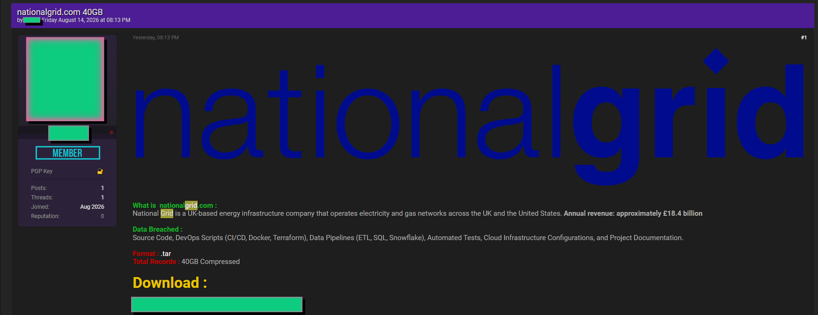The height and width of the screenshot is (315, 818).
Task: Click the 'Format :' label
Action: click(x=146, y=254)
